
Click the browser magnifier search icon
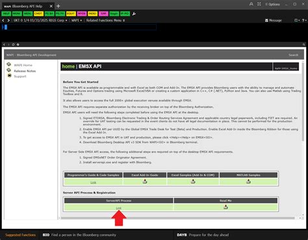pyautogui.click(x=304, y=44)
